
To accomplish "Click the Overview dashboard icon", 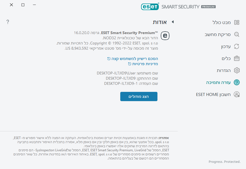I will point(237,22).
